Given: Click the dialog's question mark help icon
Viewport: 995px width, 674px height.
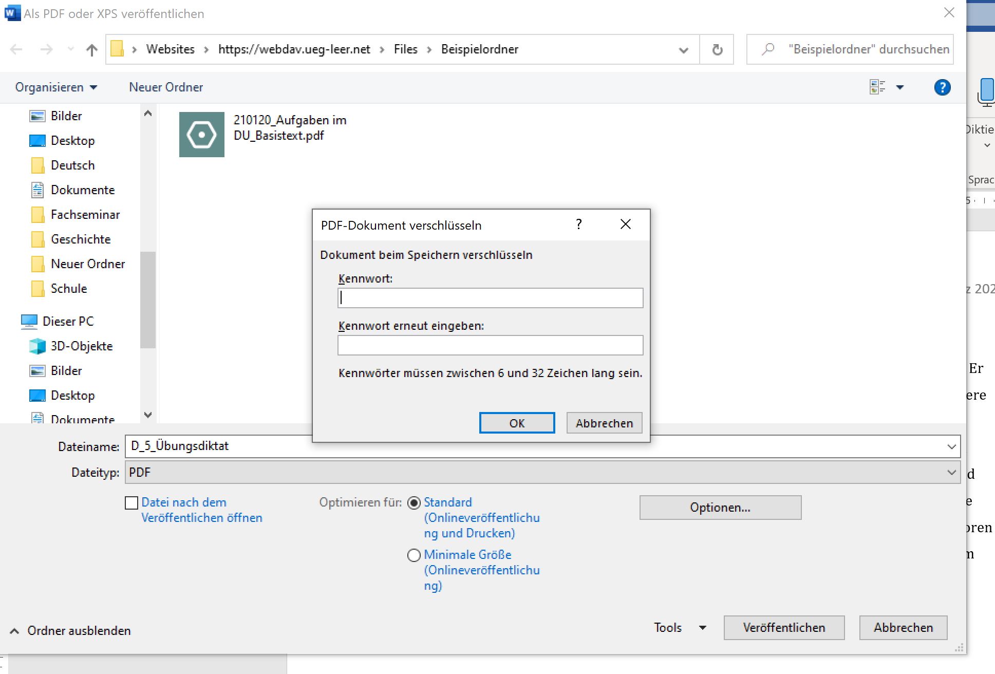Looking at the screenshot, I should coord(579,224).
